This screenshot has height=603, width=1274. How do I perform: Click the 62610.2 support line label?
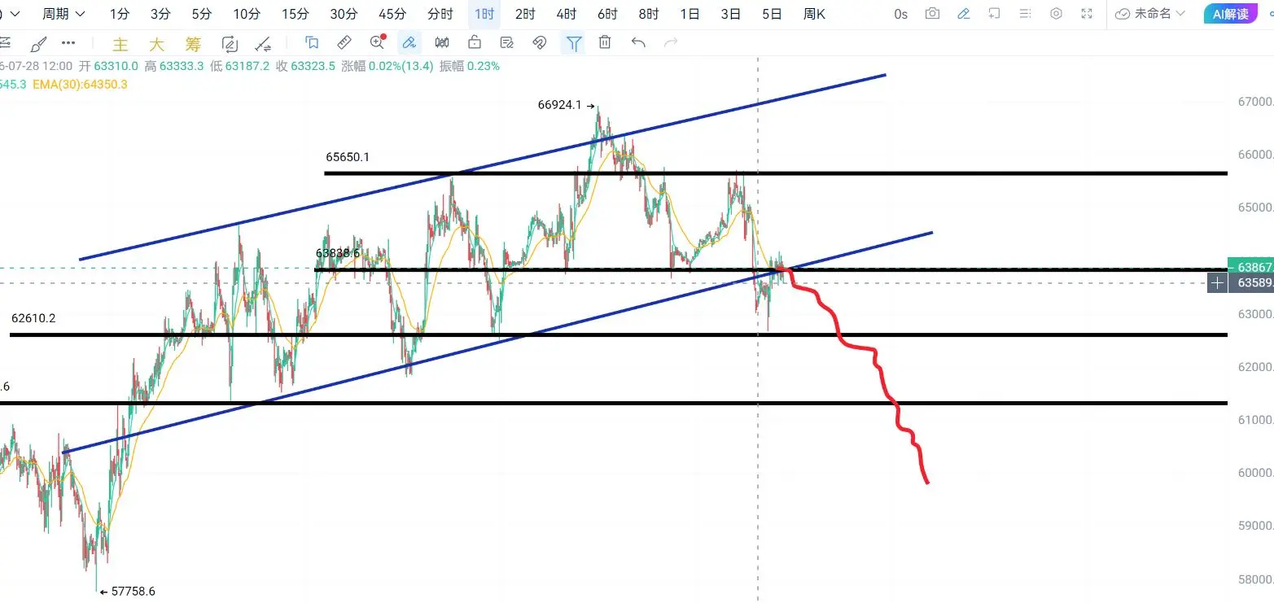(33, 318)
